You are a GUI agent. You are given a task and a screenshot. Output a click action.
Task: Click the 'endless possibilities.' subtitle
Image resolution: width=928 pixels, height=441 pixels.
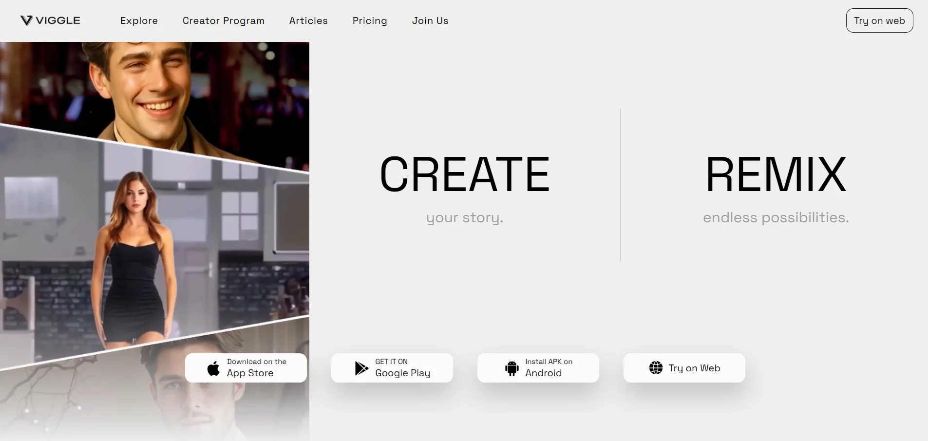776,217
